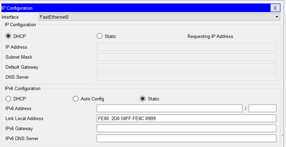Select the IPv4 DHCP radio button
The height and width of the screenshot is (147, 286).
pos(9,36)
